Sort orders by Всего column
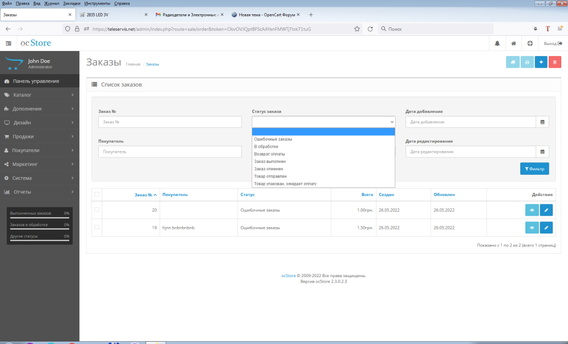 click(367, 195)
